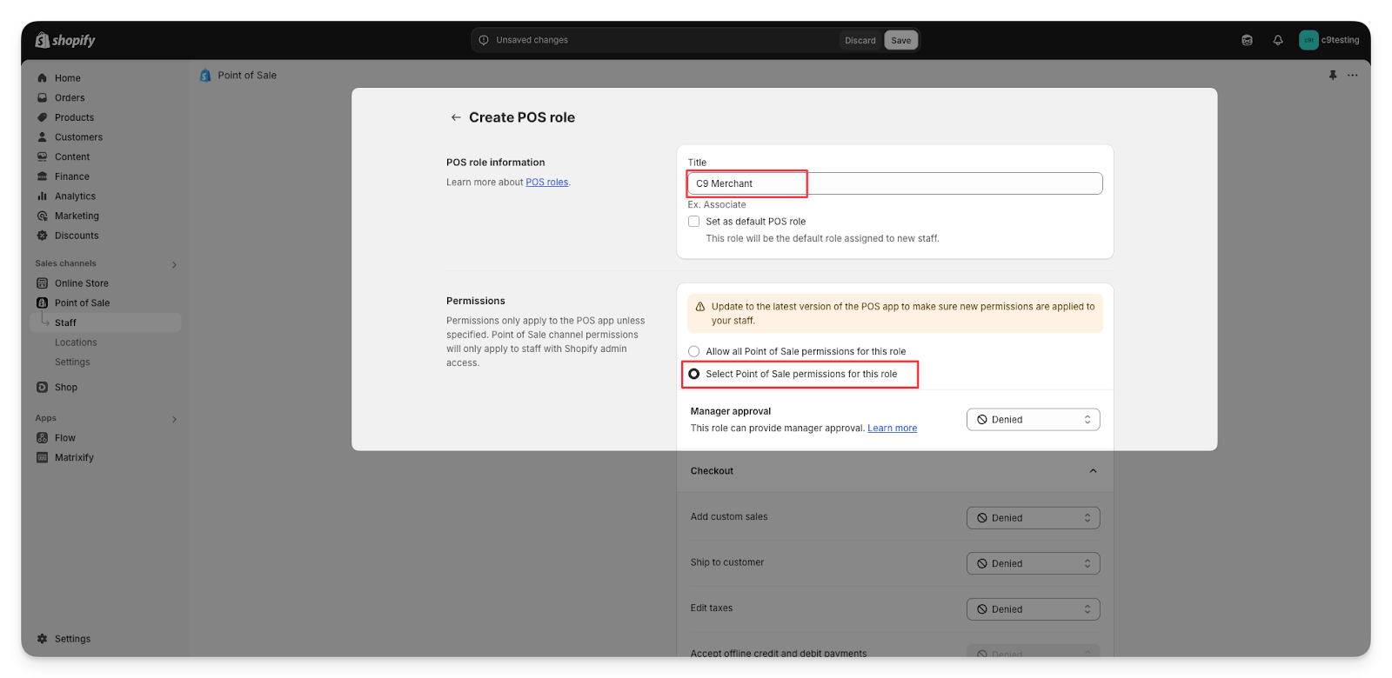
Task: Open notifications bell in top bar
Action: click(1277, 40)
